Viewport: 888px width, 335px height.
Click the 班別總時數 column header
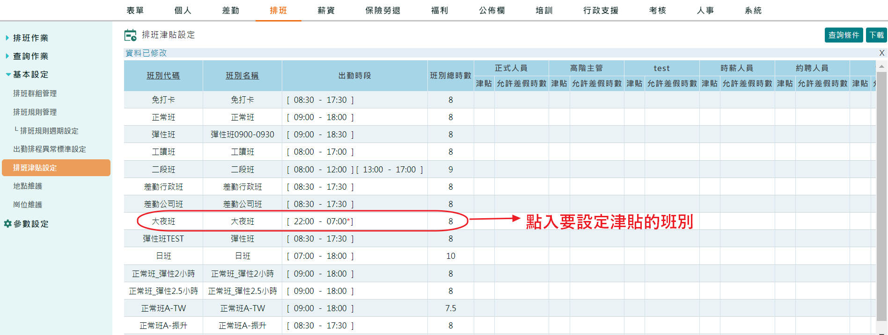pyautogui.click(x=451, y=76)
